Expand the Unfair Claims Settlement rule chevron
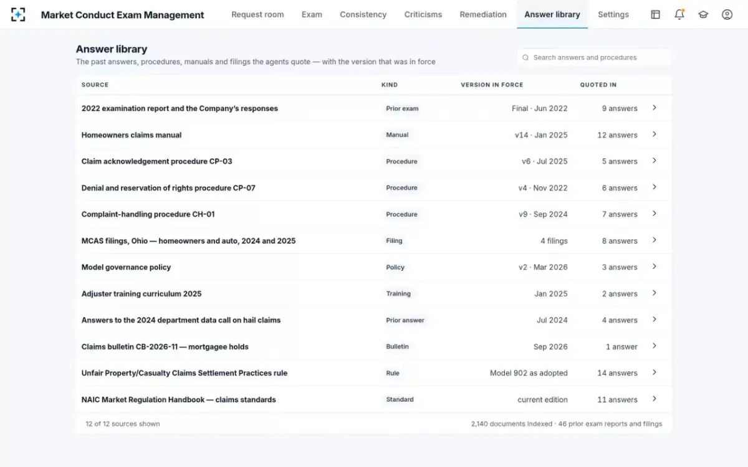Viewport: 748px width, 467px height. pos(654,372)
